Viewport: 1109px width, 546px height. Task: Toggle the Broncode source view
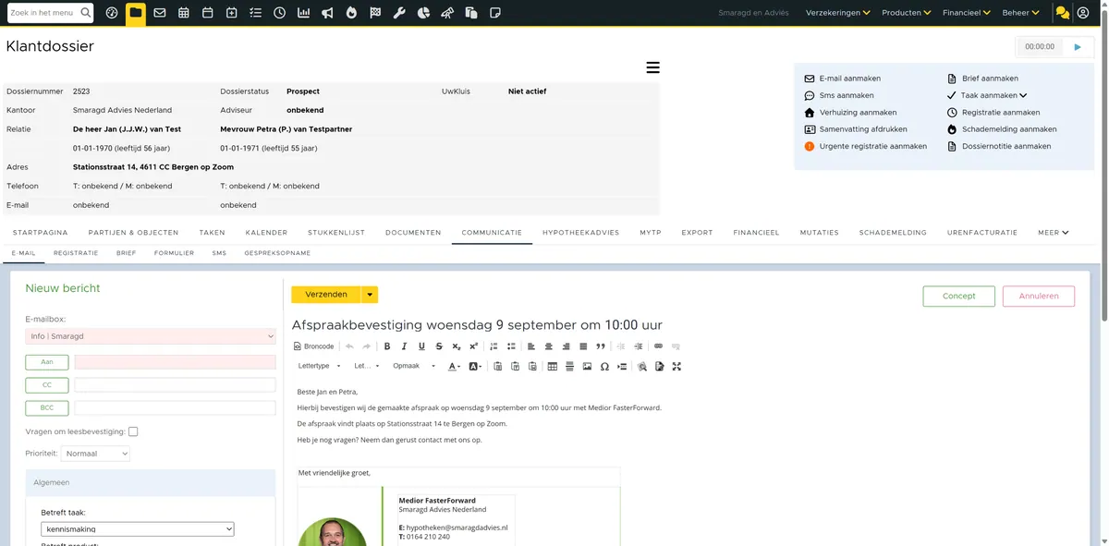(313, 346)
